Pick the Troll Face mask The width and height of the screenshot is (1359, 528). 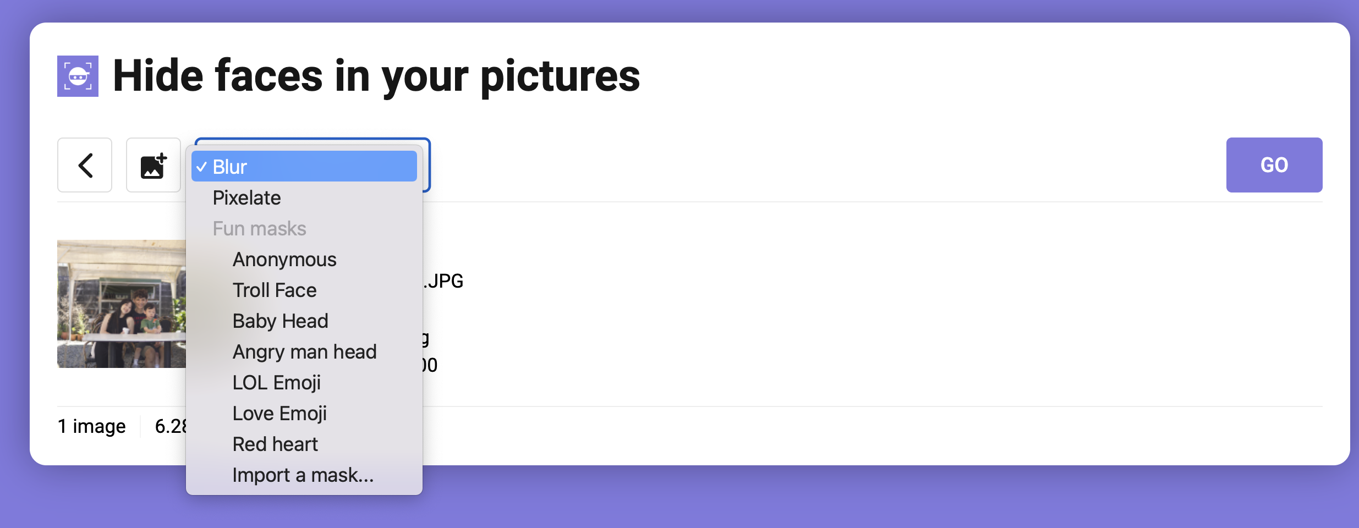275,290
